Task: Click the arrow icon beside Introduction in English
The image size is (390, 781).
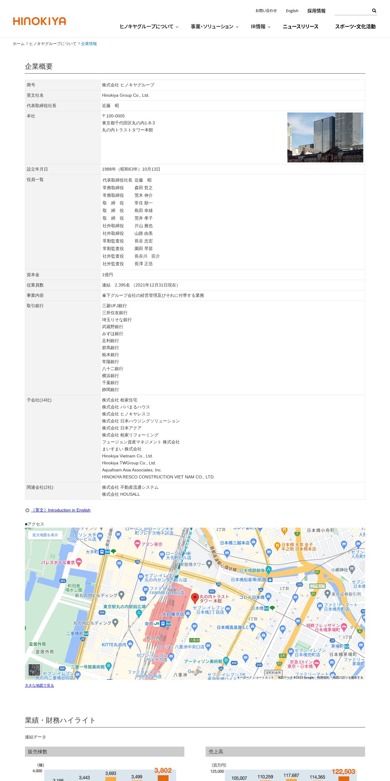Action: coord(27,510)
